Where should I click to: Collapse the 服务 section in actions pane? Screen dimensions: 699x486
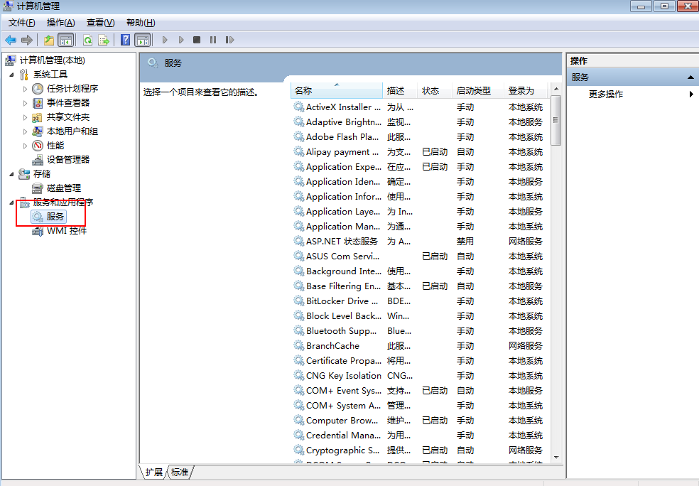pos(690,77)
